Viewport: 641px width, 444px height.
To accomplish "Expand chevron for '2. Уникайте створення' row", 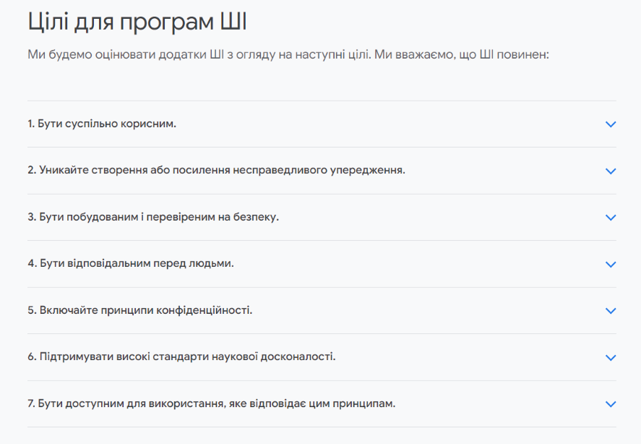I will 611,171.
